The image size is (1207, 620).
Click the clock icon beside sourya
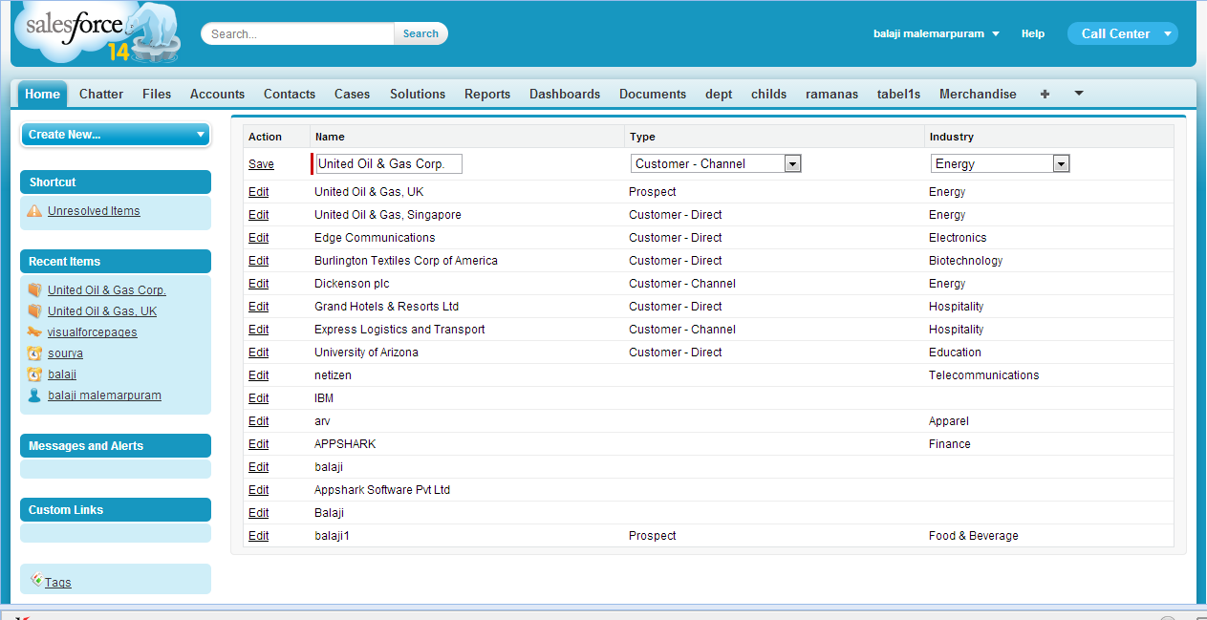click(x=35, y=353)
